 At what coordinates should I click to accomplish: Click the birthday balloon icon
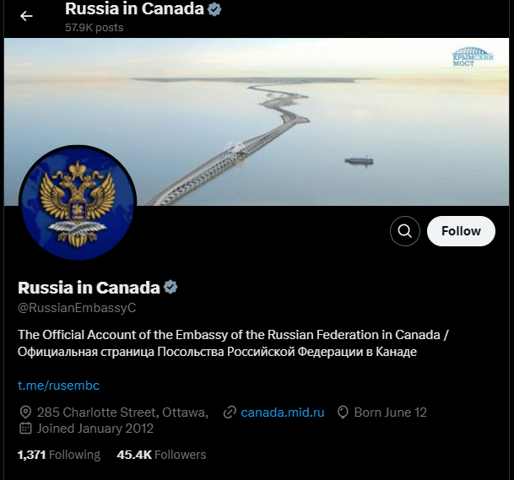[x=343, y=413]
